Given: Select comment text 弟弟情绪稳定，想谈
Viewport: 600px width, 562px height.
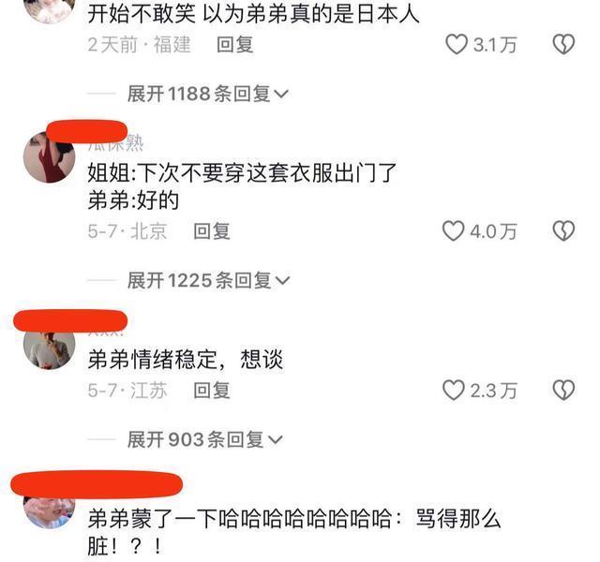Looking at the screenshot, I should (x=186, y=360).
